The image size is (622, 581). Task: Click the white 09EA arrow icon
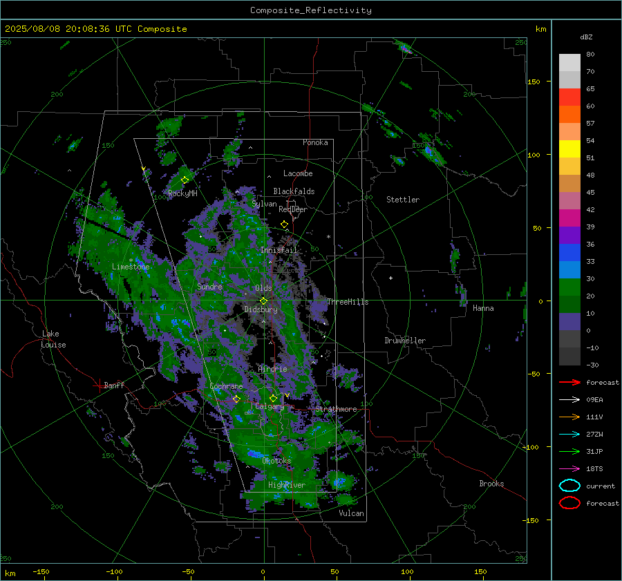tap(569, 400)
